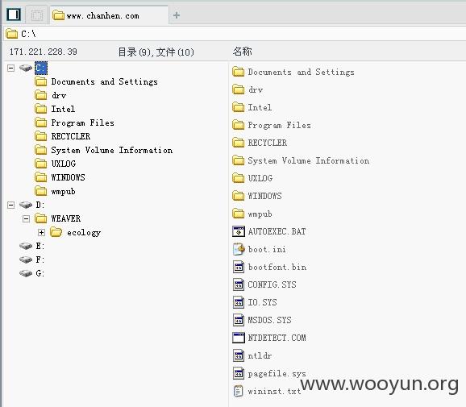Image resolution: width=466 pixels, height=407 pixels.
Task: Click the bootfont.bin file icon
Action: (x=239, y=267)
